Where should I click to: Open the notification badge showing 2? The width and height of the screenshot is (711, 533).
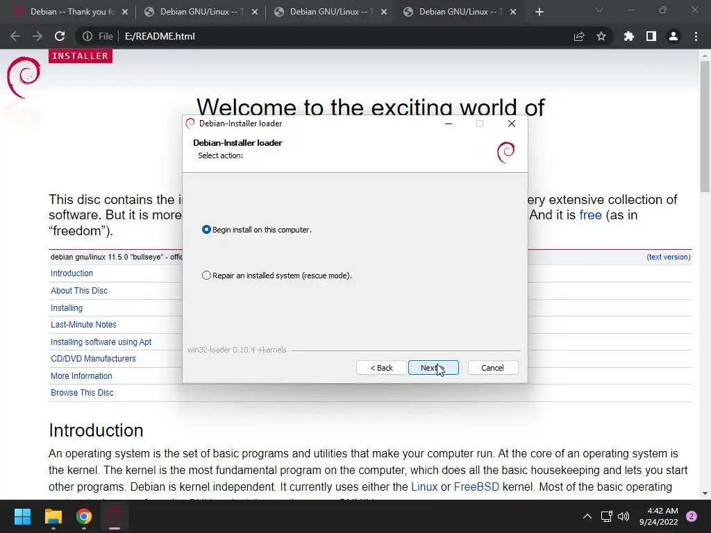tap(692, 516)
